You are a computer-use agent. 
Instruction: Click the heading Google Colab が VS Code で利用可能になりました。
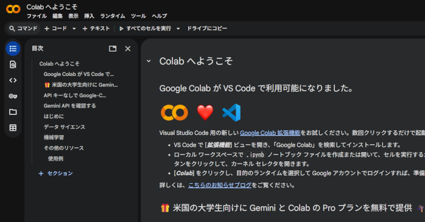click(256, 88)
